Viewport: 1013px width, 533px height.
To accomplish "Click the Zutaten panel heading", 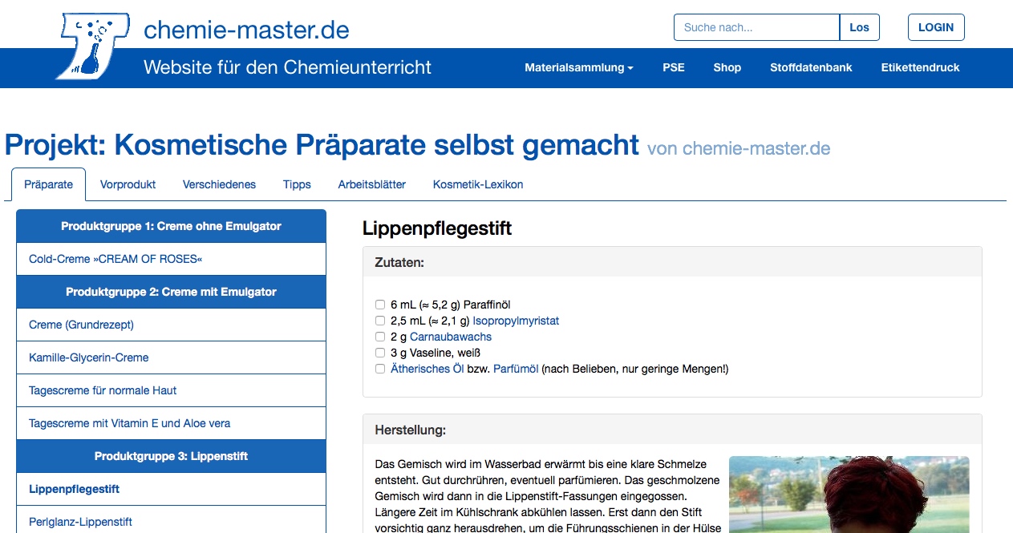I will (672, 262).
